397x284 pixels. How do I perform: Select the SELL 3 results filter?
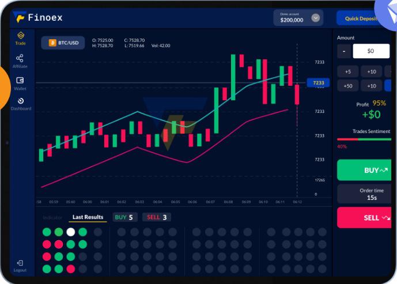tap(157, 217)
